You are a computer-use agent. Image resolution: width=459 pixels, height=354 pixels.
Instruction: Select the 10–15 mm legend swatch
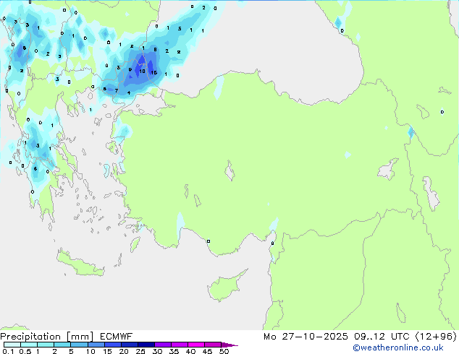(x=96, y=345)
